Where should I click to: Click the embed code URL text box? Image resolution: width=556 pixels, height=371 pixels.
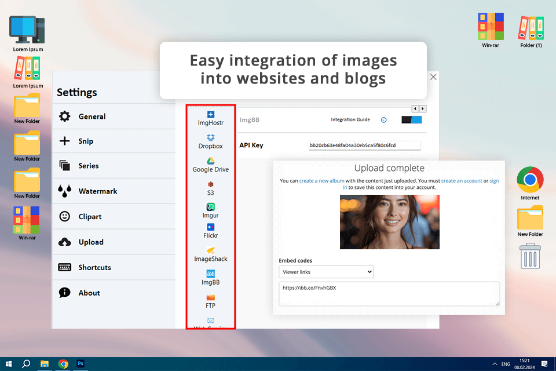click(389, 293)
